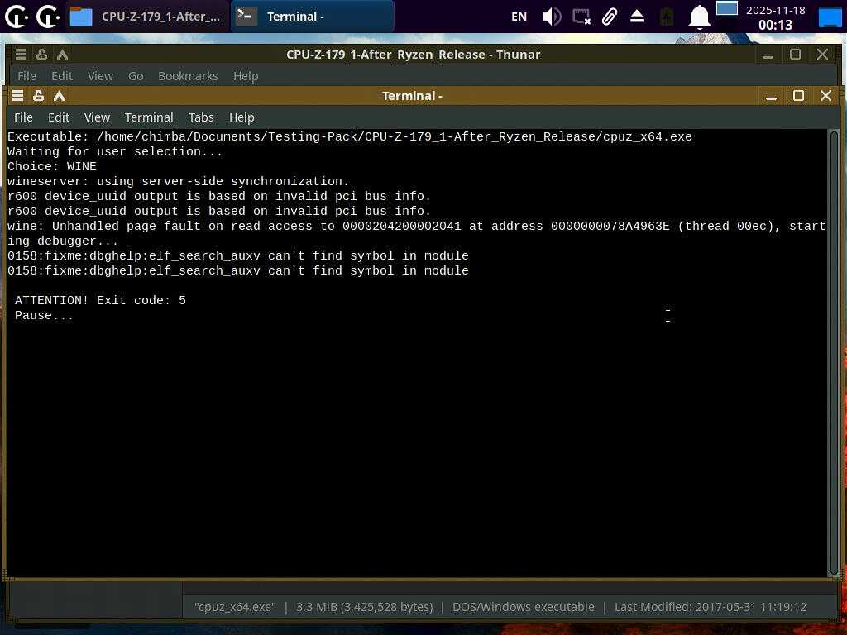The width and height of the screenshot is (847, 635).
Task: Open the Terminal File menu
Action: tap(23, 117)
